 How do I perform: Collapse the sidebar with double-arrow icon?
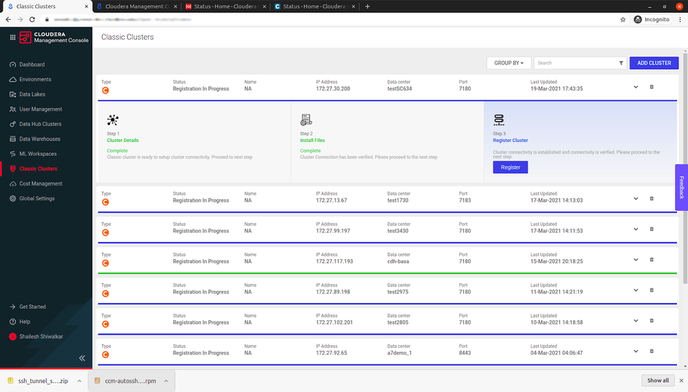click(81, 358)
